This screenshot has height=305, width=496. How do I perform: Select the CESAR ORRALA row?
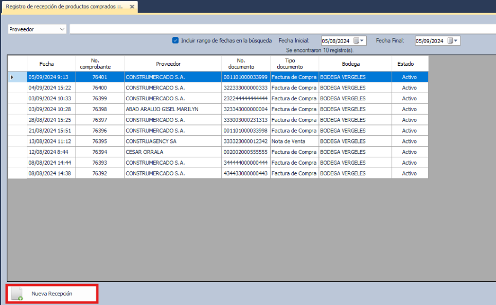pyautogui.click(x=144, y=152)
